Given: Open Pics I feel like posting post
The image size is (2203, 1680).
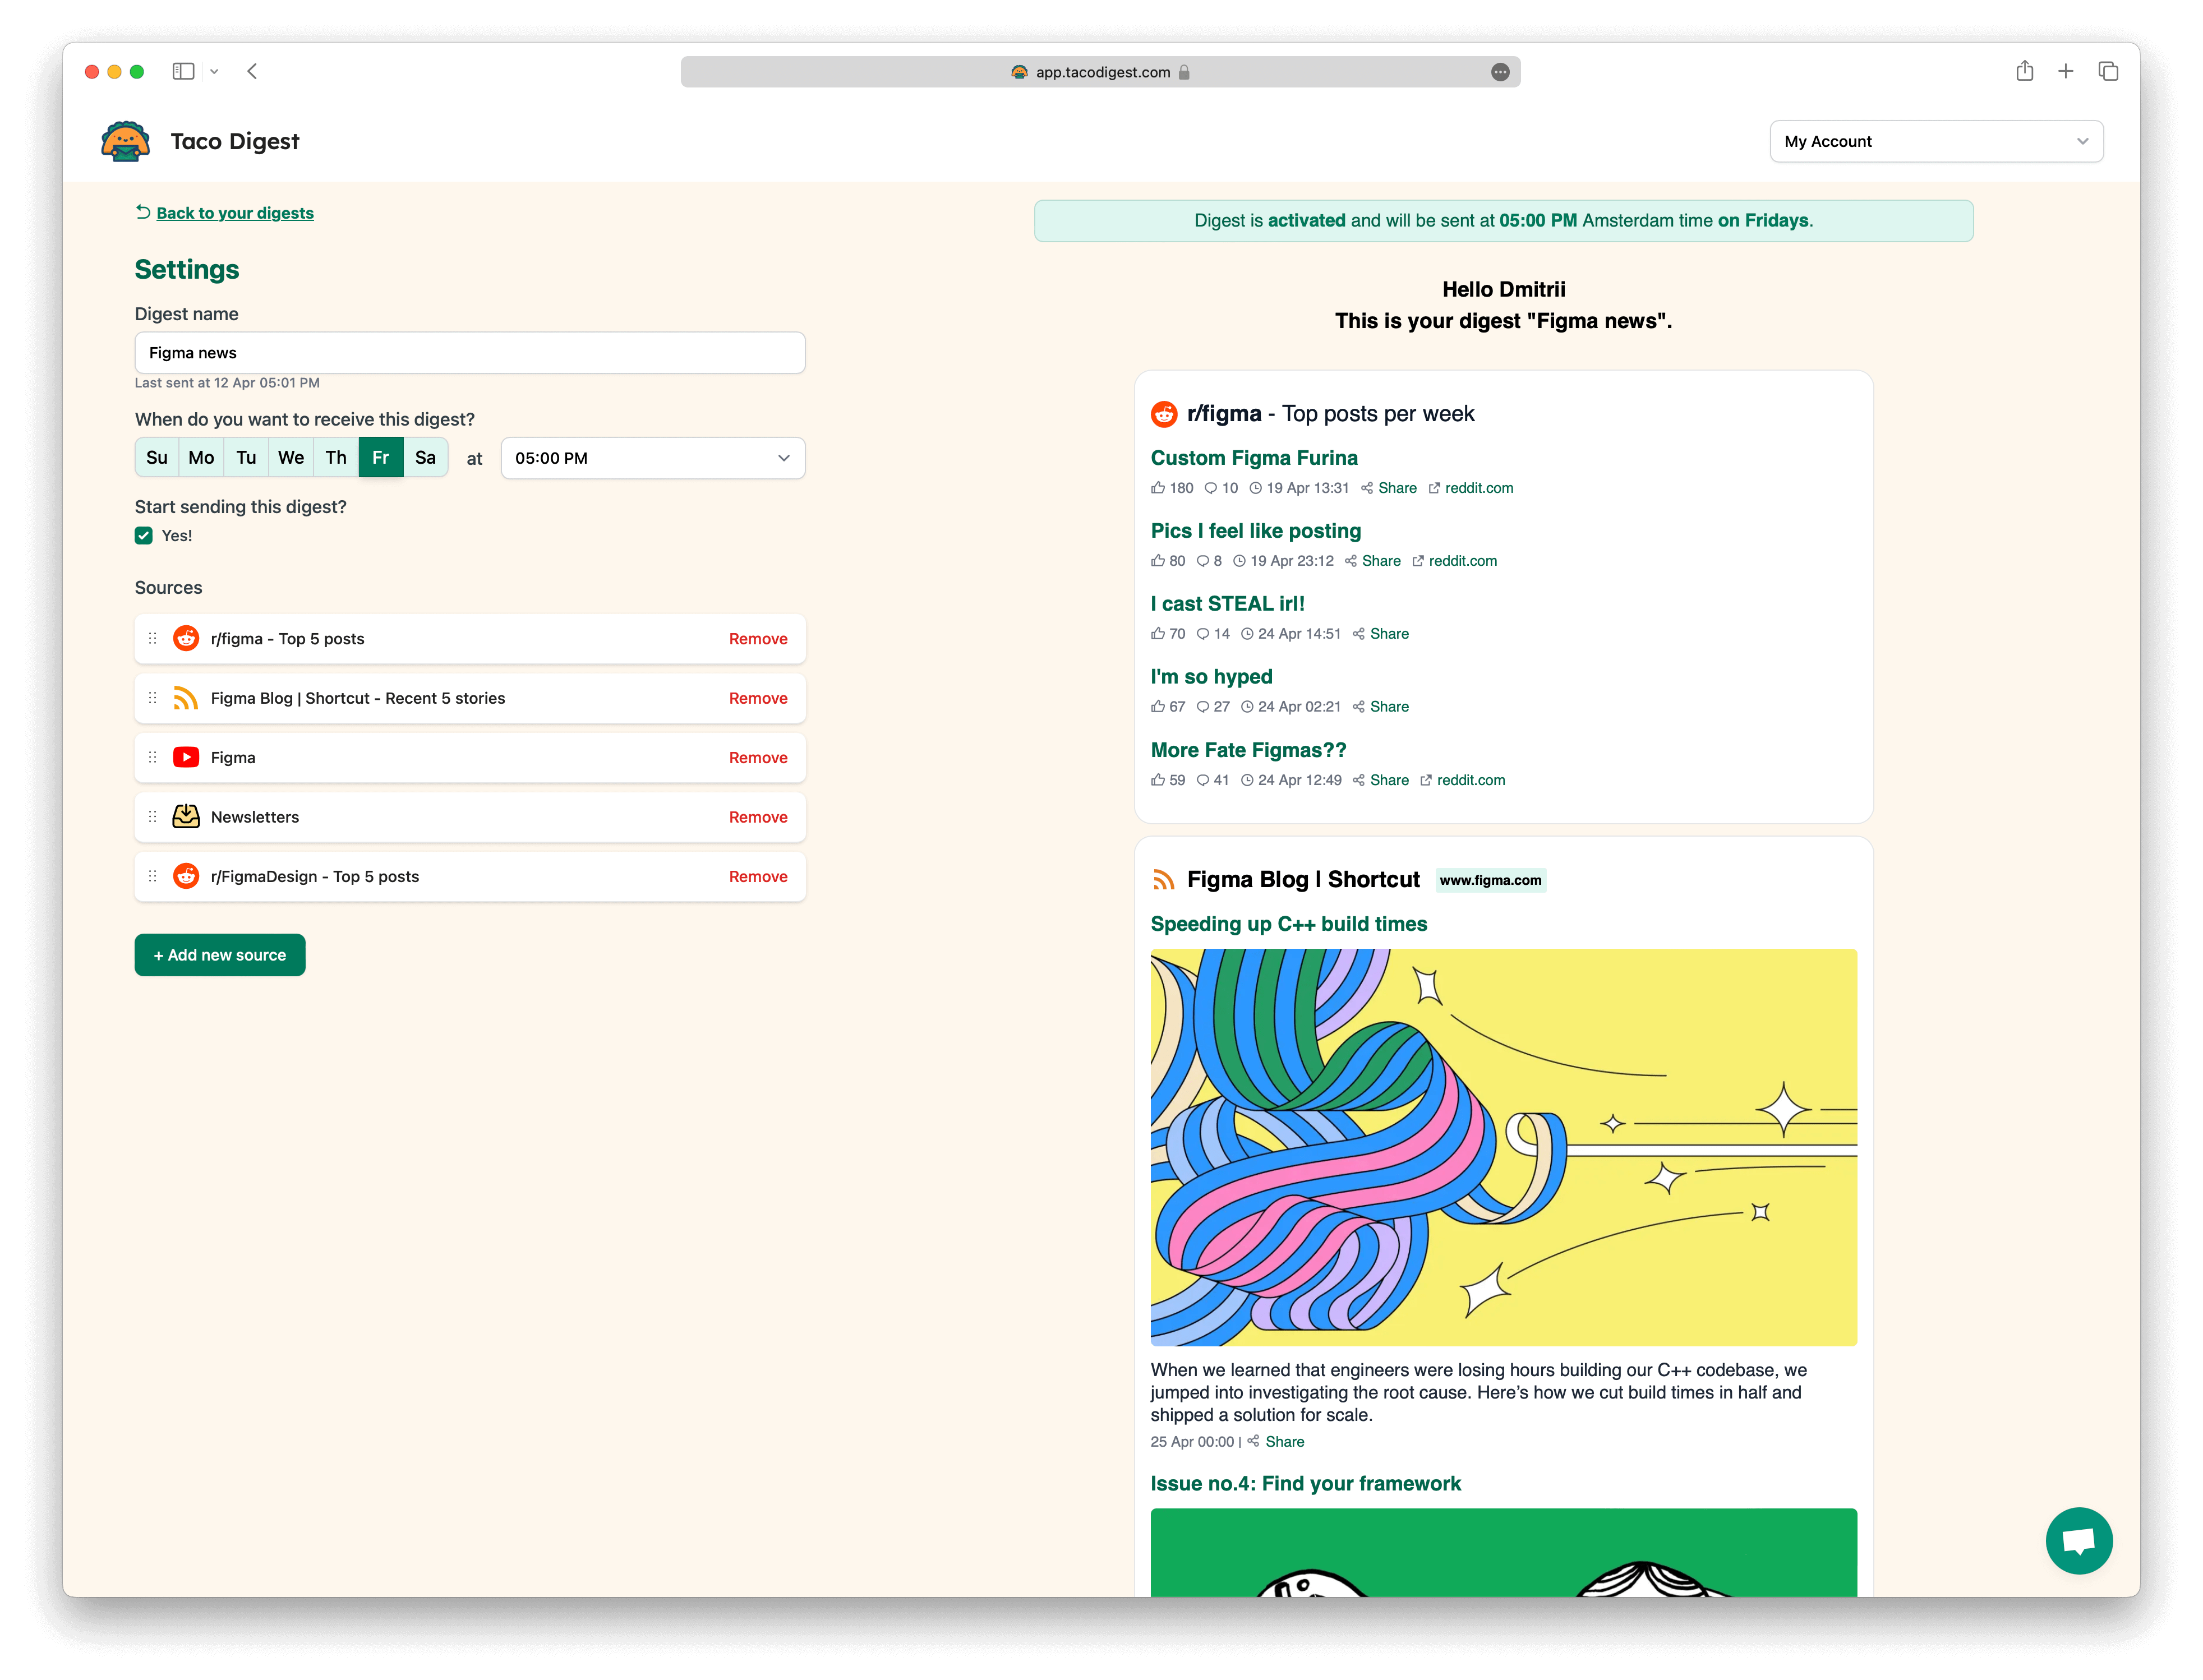Looking at the screenshot, I should click(1255, 531).
